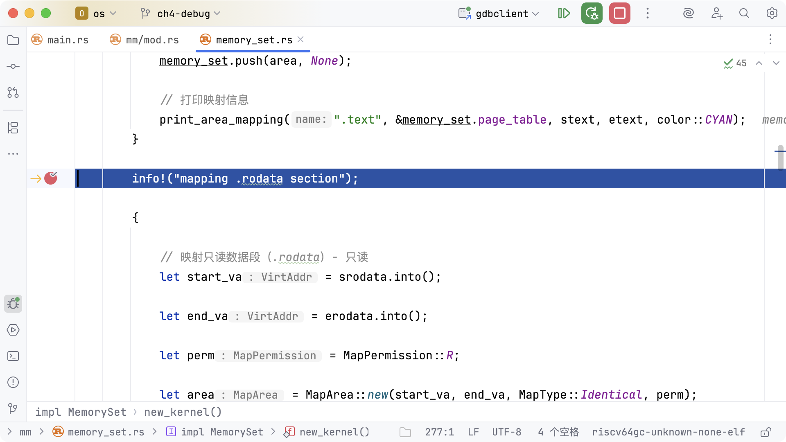
Task: Open the Problems tool window
Action: coord(13,382)
